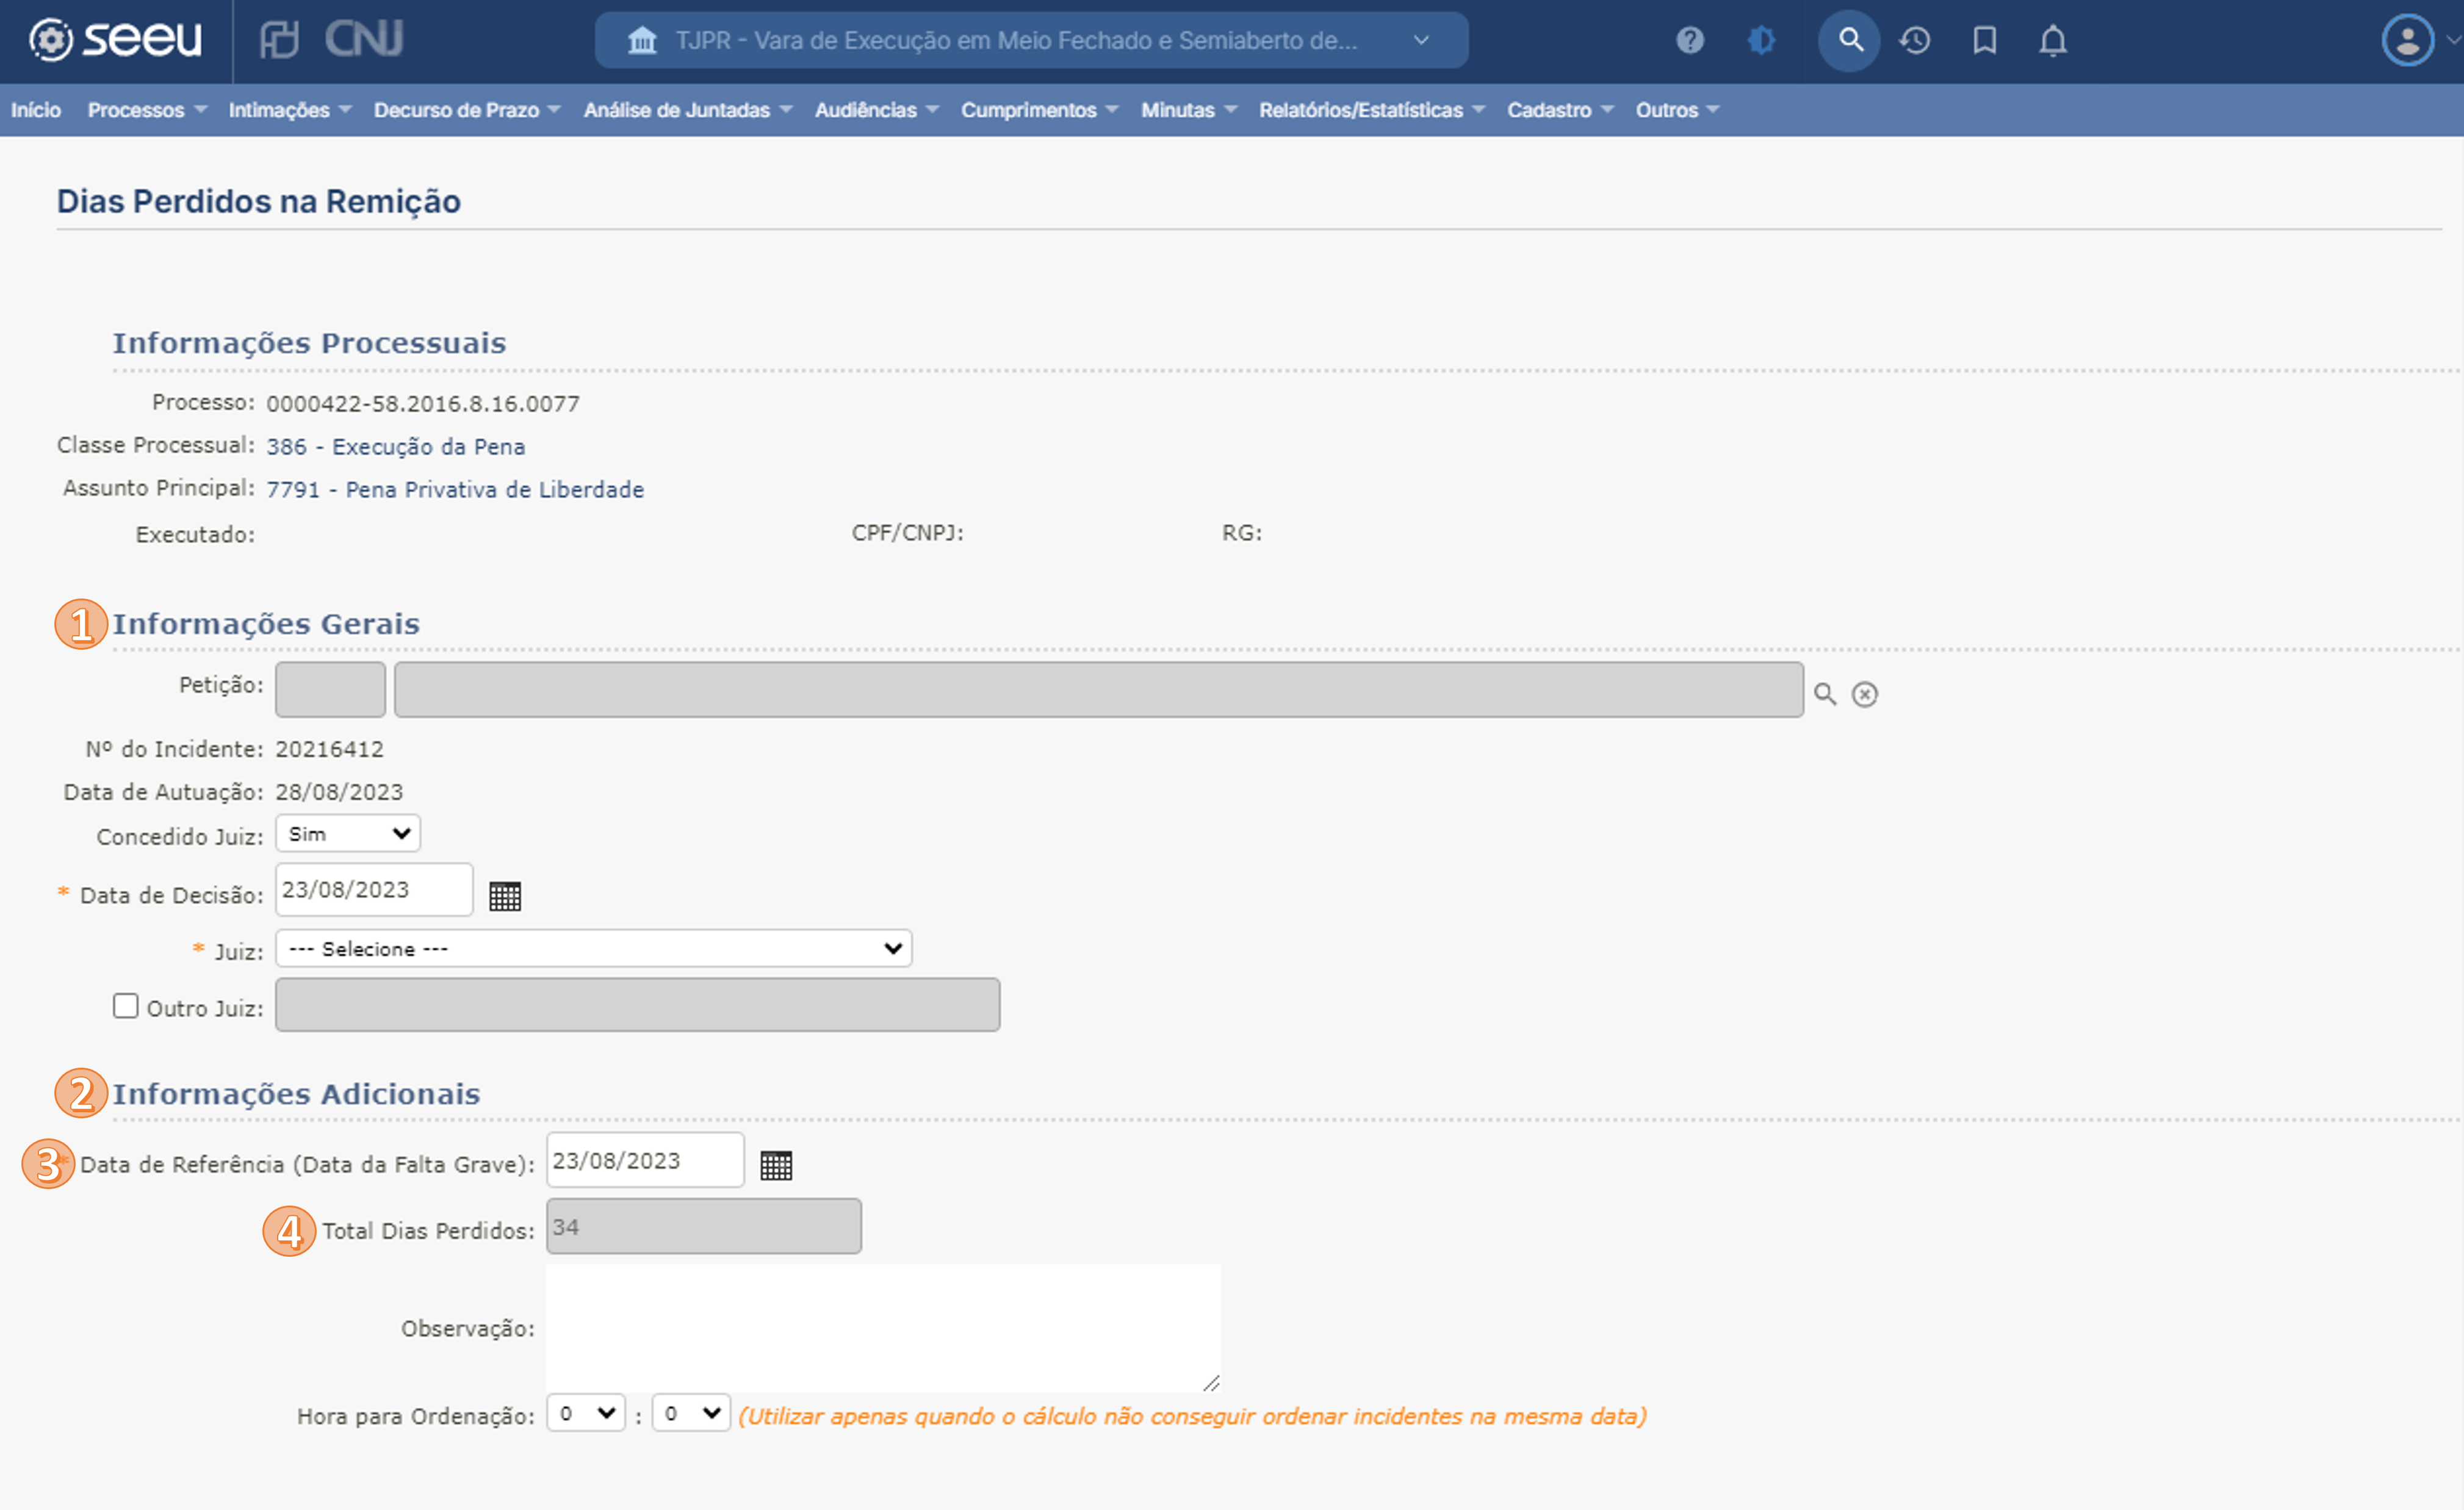Click the Outro Juiz text field

click(x=637, y=1005)
